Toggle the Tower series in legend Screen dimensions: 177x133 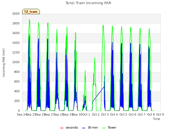[x=109, y=128]
